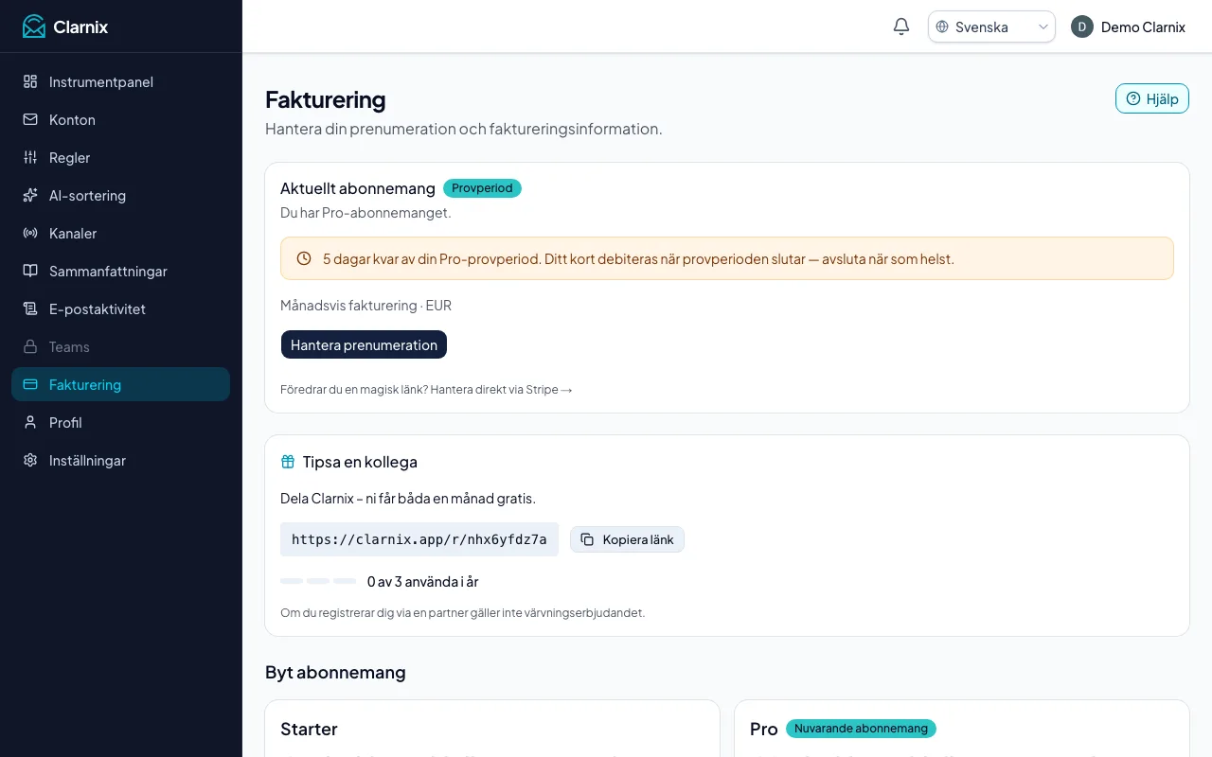The width and height of the screenshot is (1212, 757).
Task: Click the globe icon in language selector
Action: coord(942,26)
